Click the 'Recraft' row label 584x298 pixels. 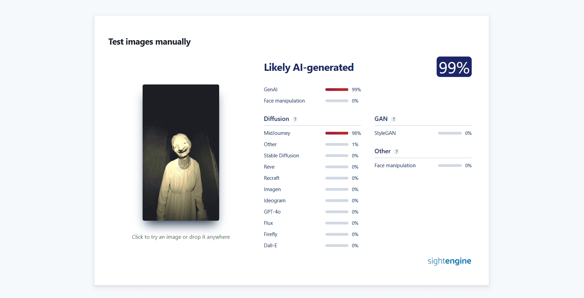(272, 178)
